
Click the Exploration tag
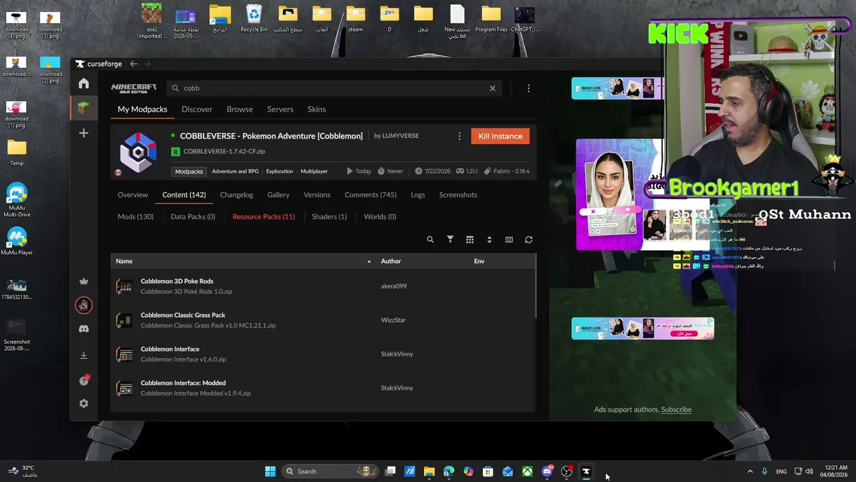pyautogui.click(x=280, y=171)
